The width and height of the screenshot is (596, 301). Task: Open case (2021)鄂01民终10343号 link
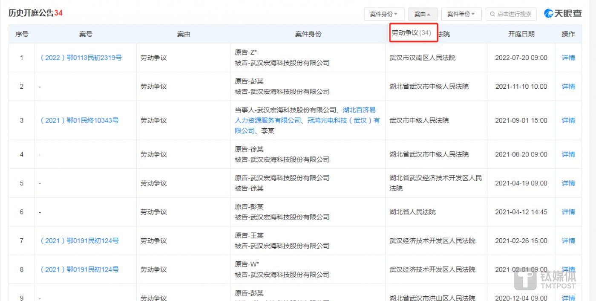79,120
